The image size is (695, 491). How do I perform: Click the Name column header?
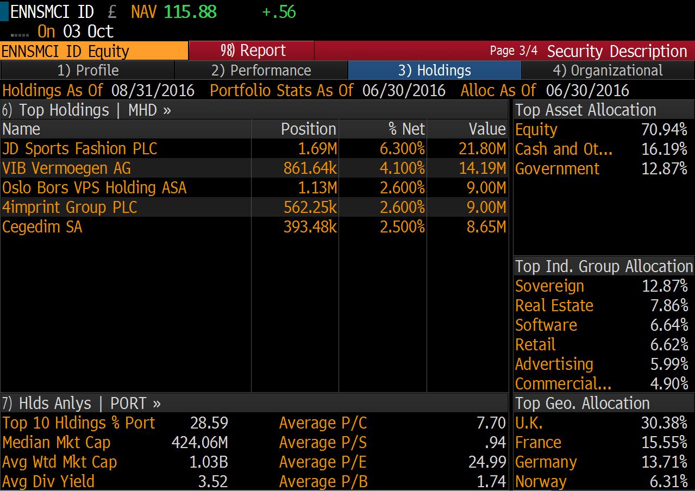point(126,129)
